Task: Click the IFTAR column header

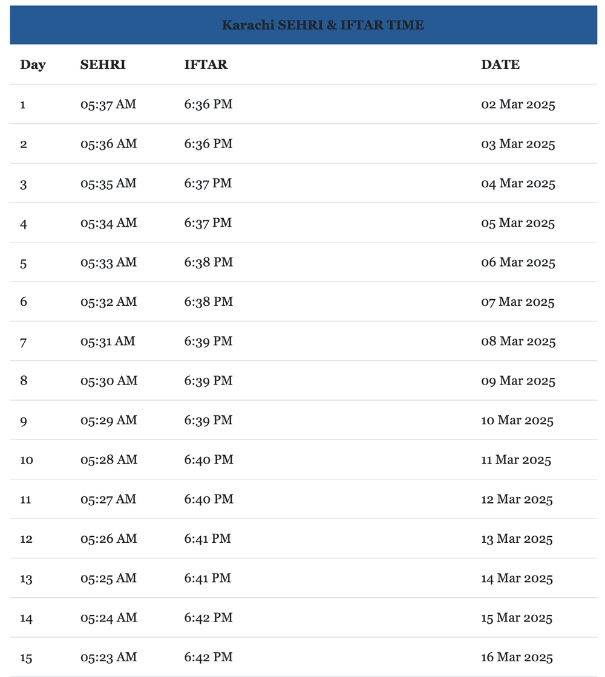Action: [206, 65]
